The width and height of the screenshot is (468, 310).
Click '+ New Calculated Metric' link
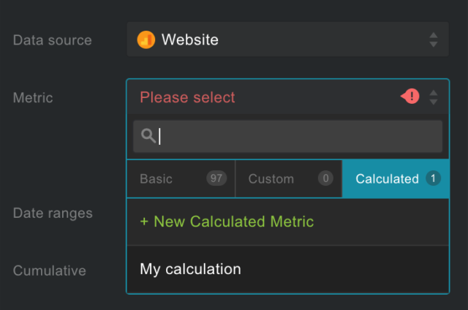click(227, 222)
